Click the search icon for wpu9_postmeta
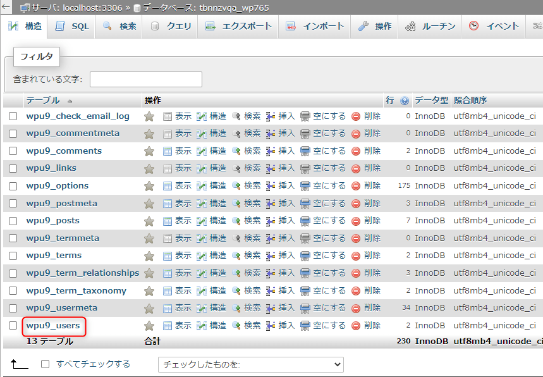 [236, 204]
